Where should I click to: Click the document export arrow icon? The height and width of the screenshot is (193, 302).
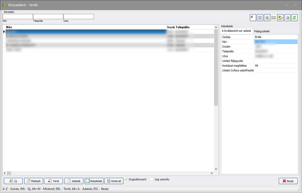click(287, 18)
